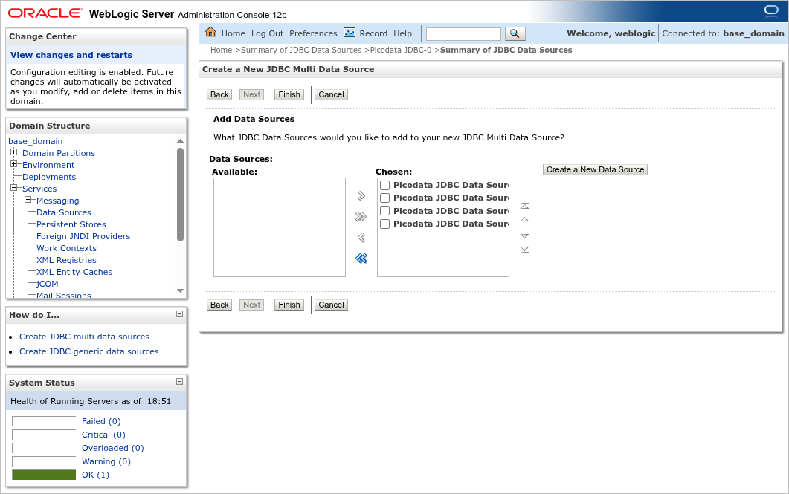Click the search magnifier icon
This screenshot has height=494, width=789.
click(x=514, y=33)
